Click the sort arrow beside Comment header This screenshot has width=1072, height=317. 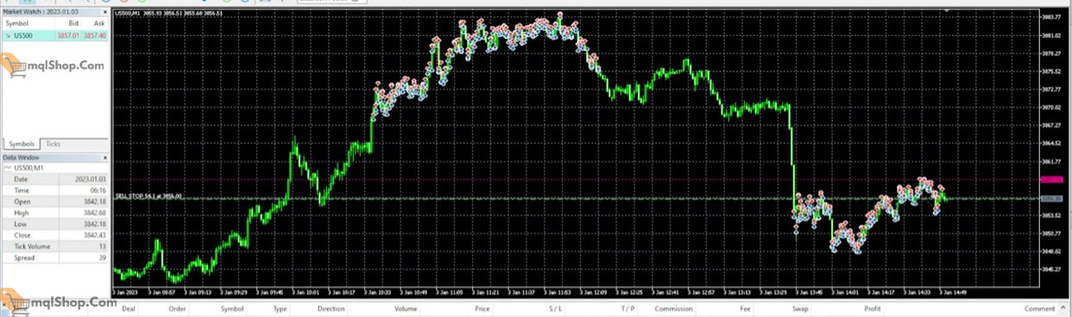(1064, 308)
